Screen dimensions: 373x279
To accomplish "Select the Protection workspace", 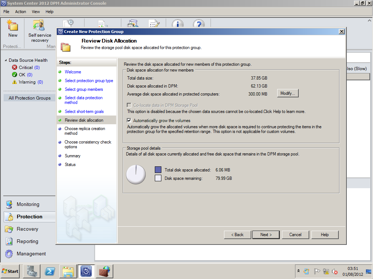I will pos(30,217).
